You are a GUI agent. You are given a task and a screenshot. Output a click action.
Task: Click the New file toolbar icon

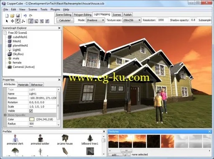(7, 15)
